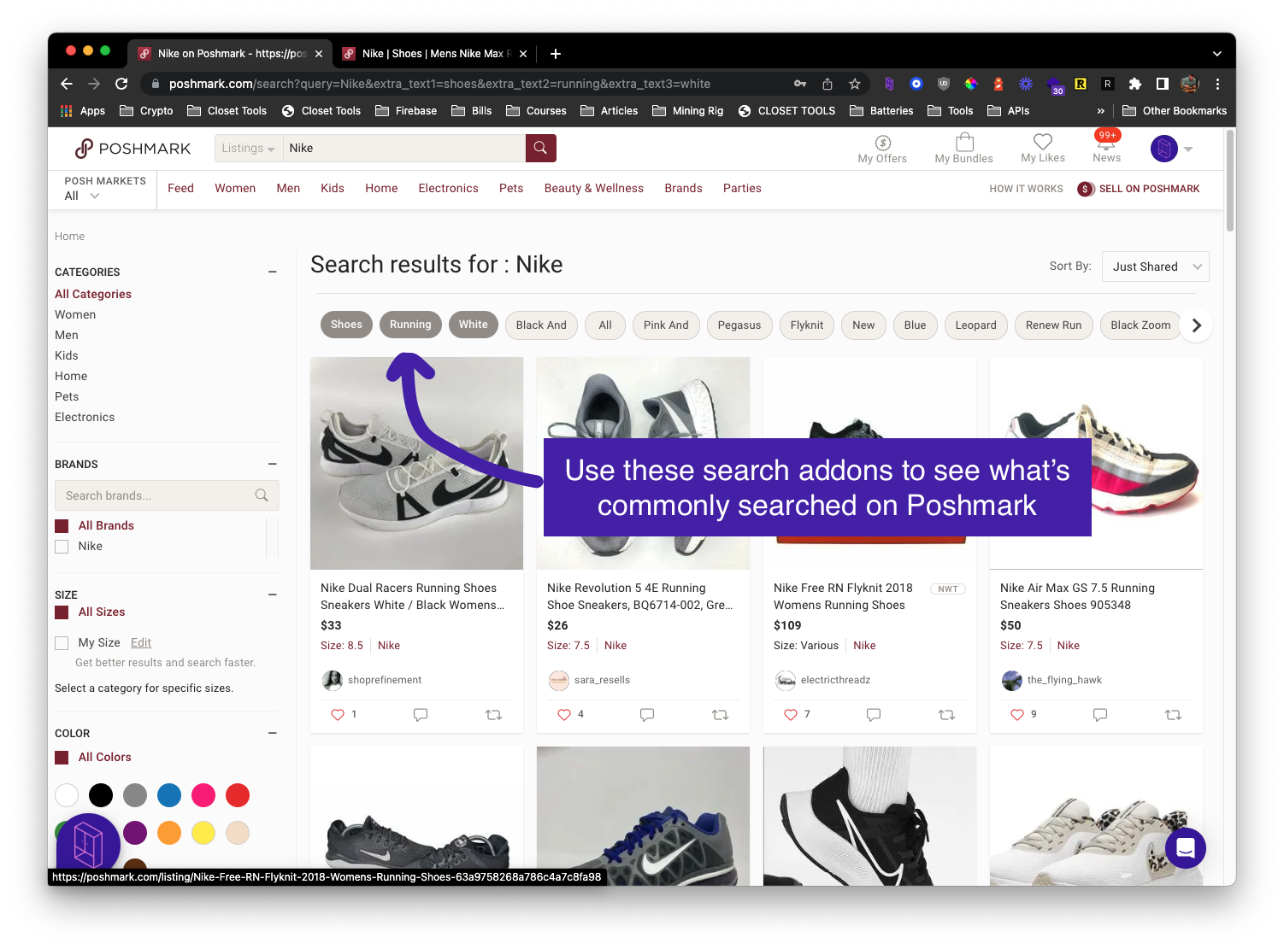Open a new browser tab
1284x949 pixels.
556,54
